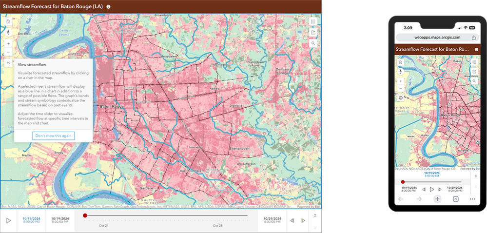487x233 pixels.
Task: Click the Oct 21 mark on the time slider track
Action: point(104,226)
